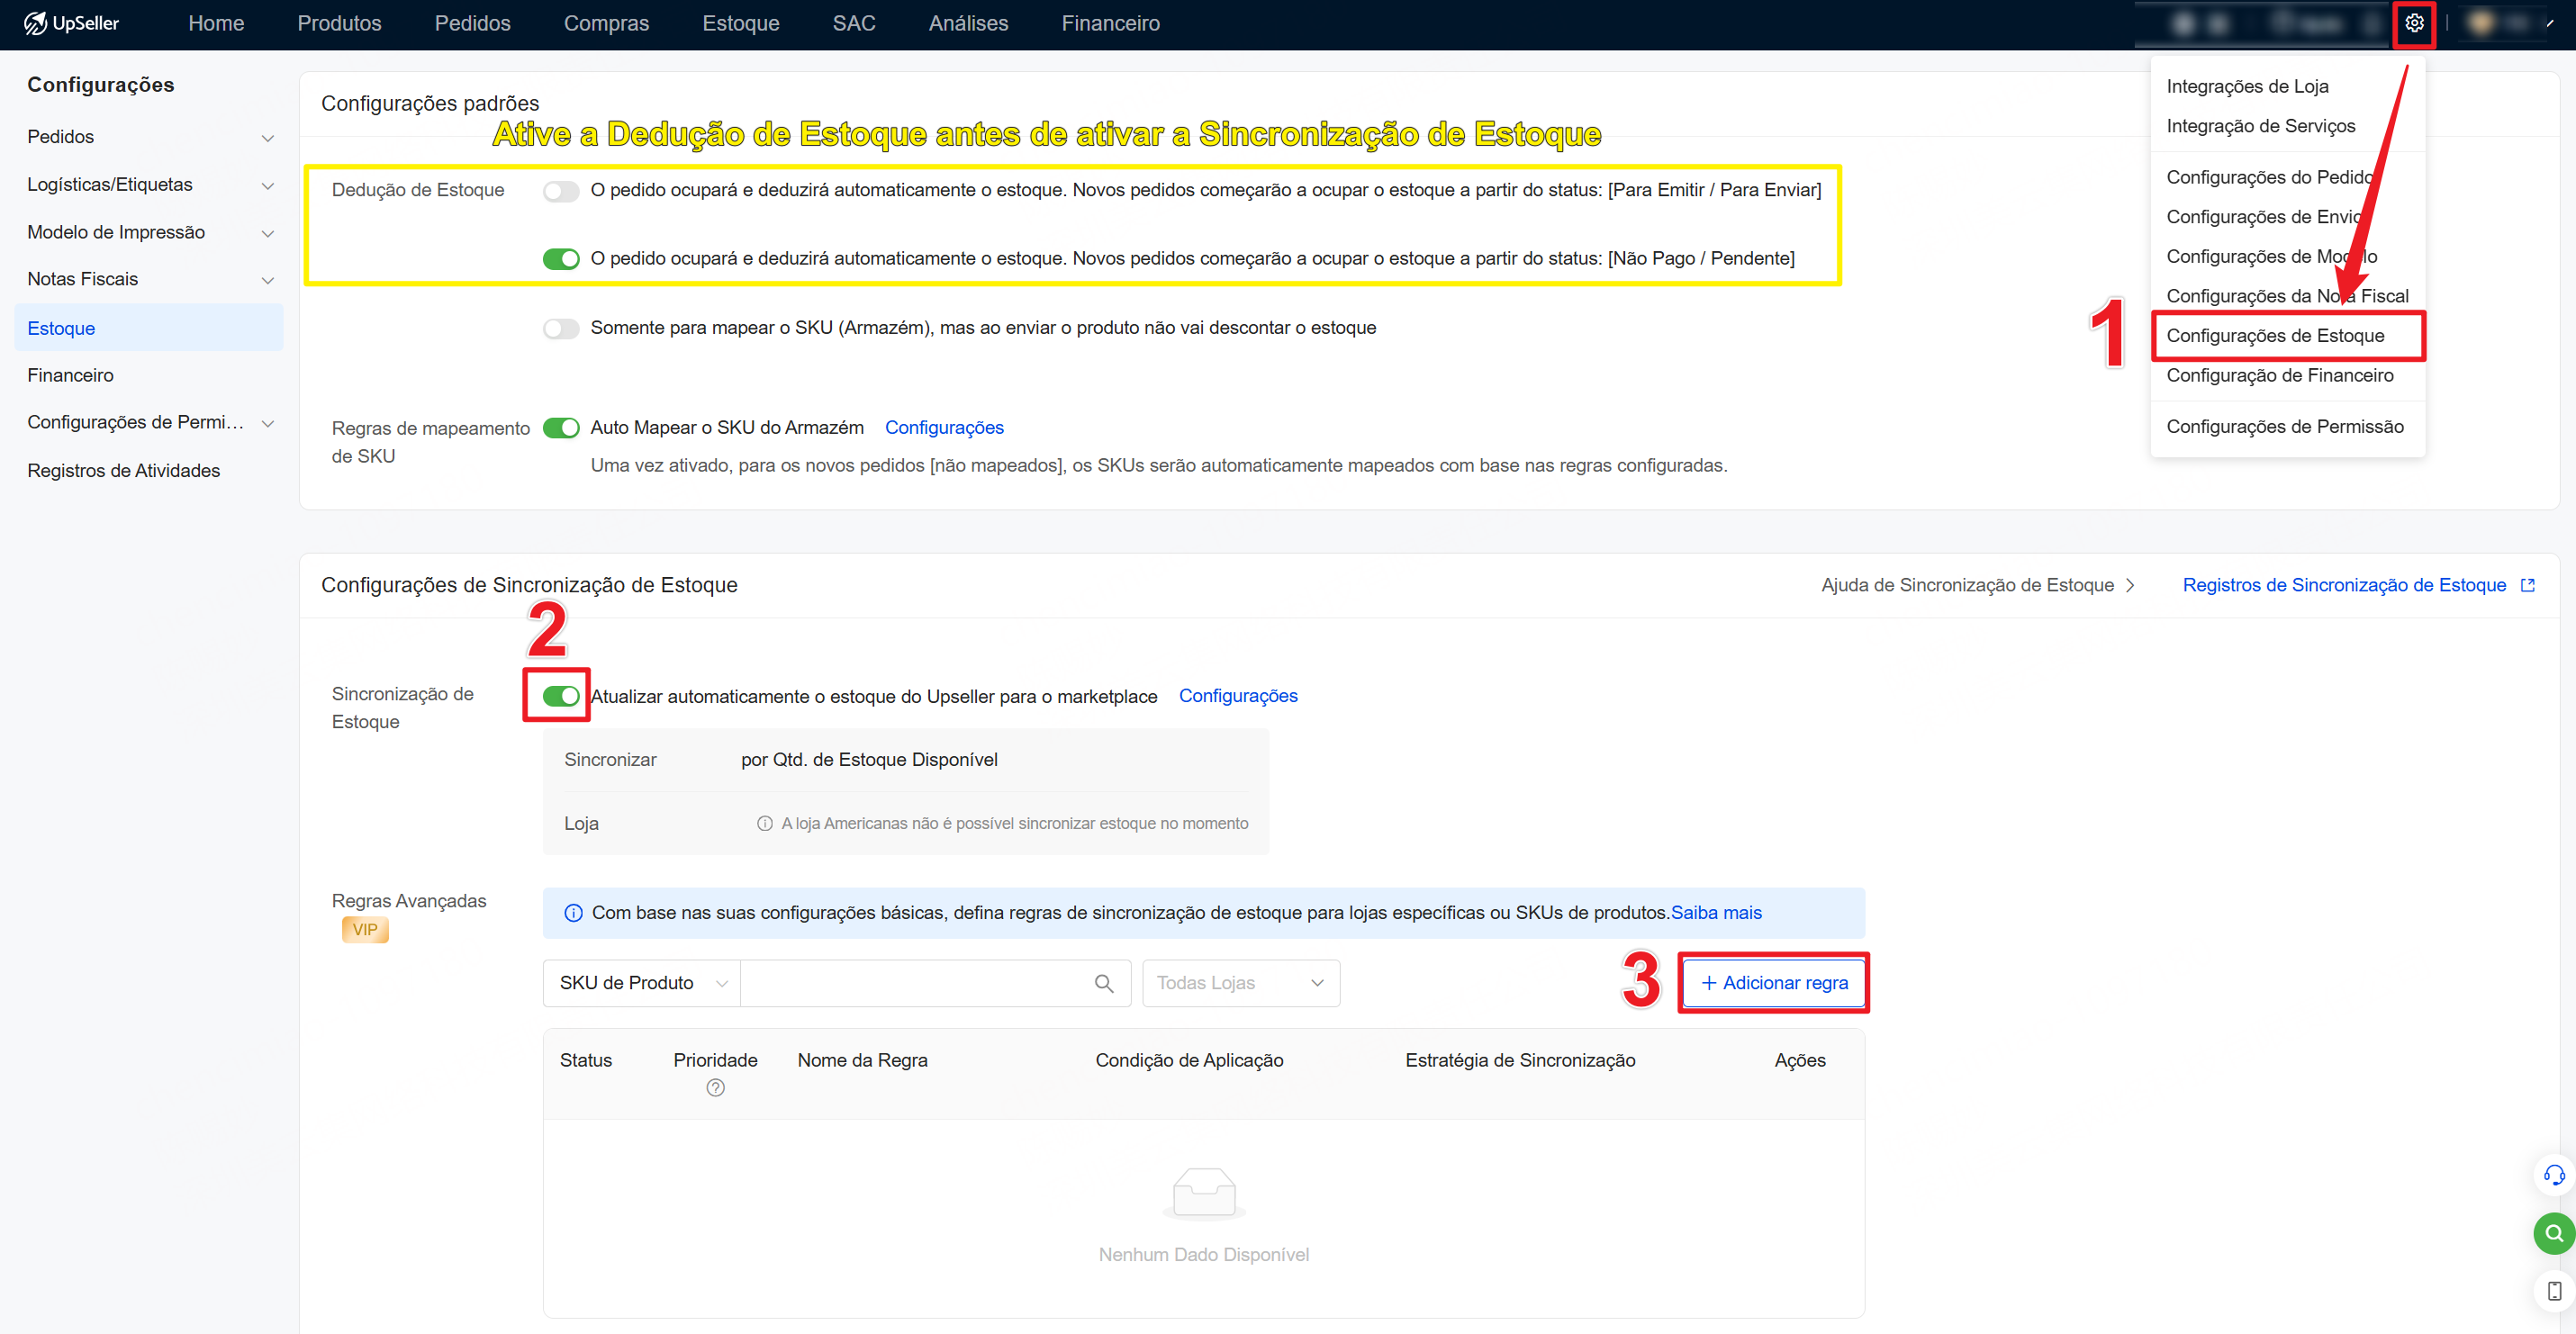The image size is (2576, 1334).
Task: Disable the Sincronização de Estoque toggle
Action: click(x=561, y=696)
